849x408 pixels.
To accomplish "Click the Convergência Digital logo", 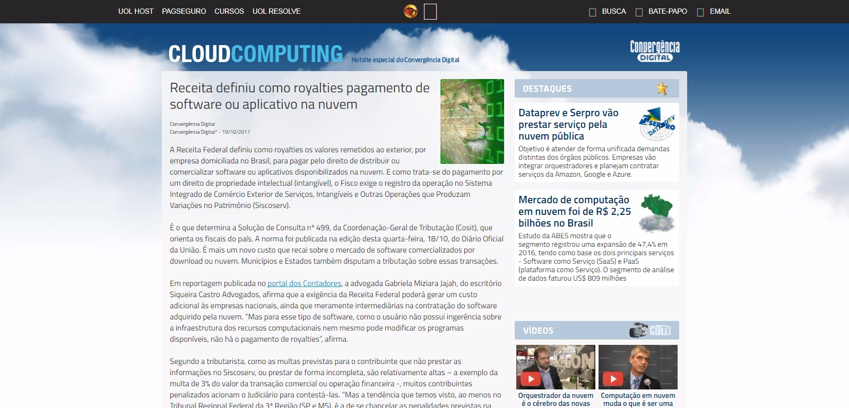I will (x=655, y=51).
